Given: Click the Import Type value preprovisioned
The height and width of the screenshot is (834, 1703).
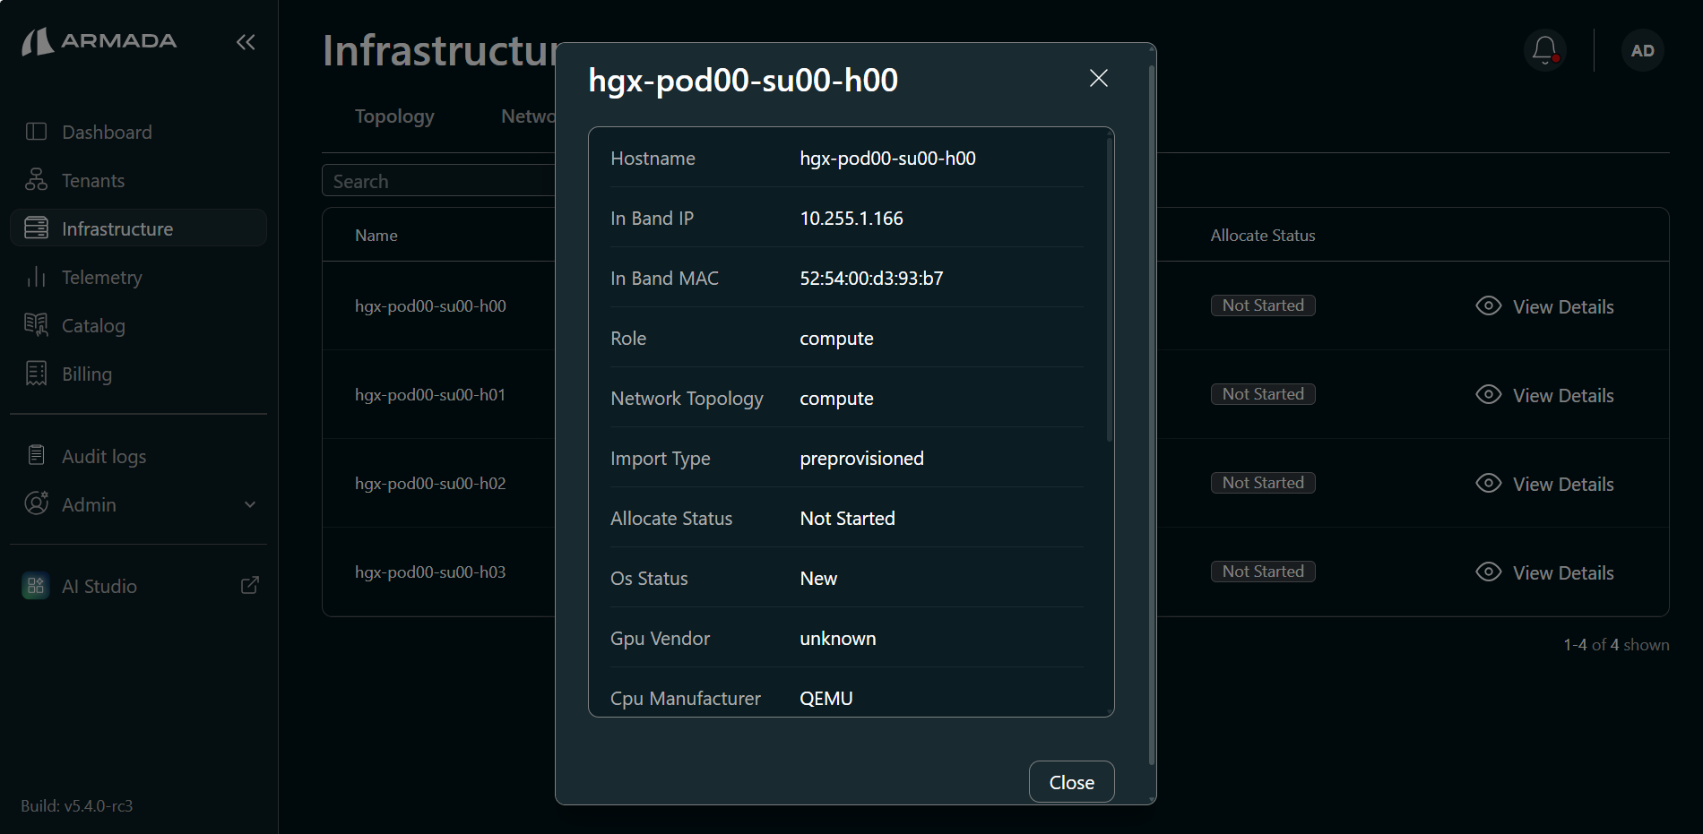Looking at the screenshot, I should [x=861, y=458].
